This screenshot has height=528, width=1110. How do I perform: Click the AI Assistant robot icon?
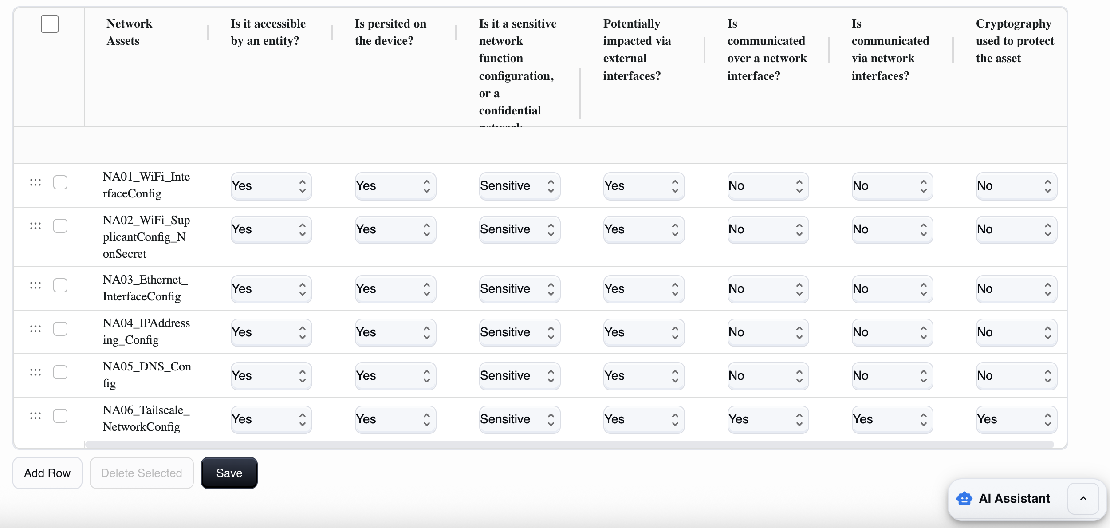pos(963,498)
